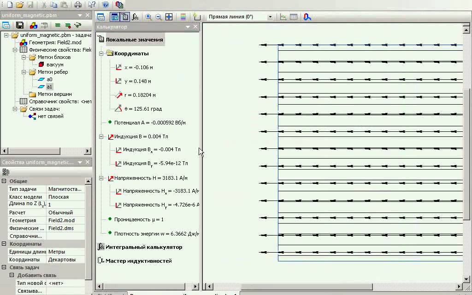
Task: Click the blue-red curve icon
Action: click(x=307, y=17)
